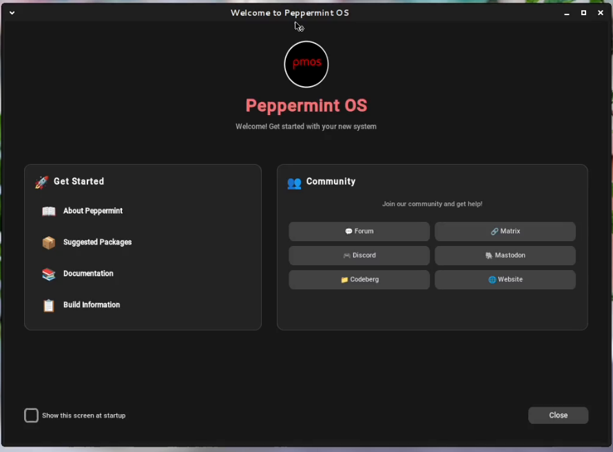Enable Show this screen at startup checkbox
The width and height of the screenshot is (613, 452).
click(x=32, y=415)
